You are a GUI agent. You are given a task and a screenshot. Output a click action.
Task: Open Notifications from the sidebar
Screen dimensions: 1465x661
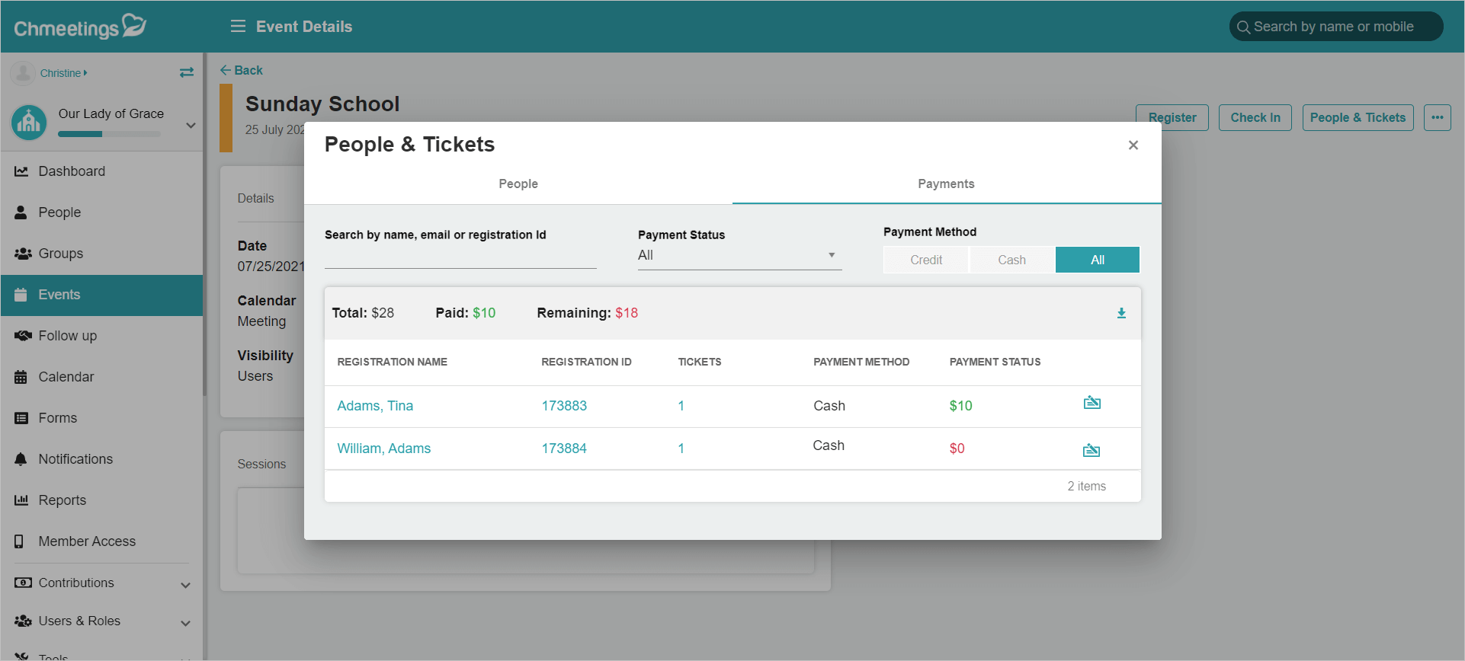click(101, 459)
